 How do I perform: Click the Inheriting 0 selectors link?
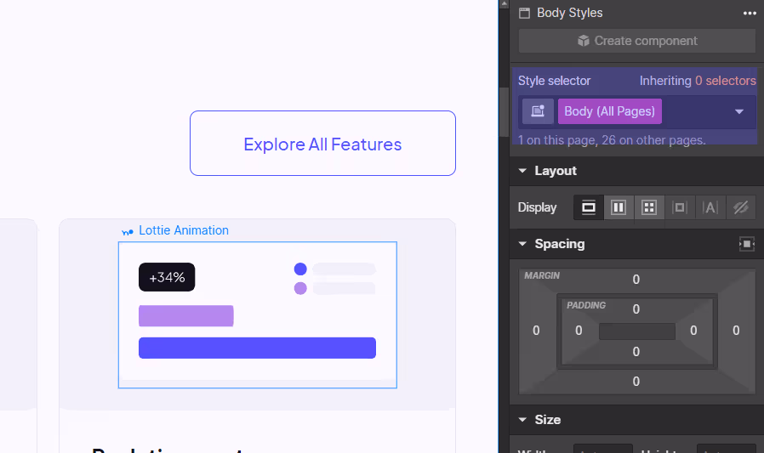point(698,81)
